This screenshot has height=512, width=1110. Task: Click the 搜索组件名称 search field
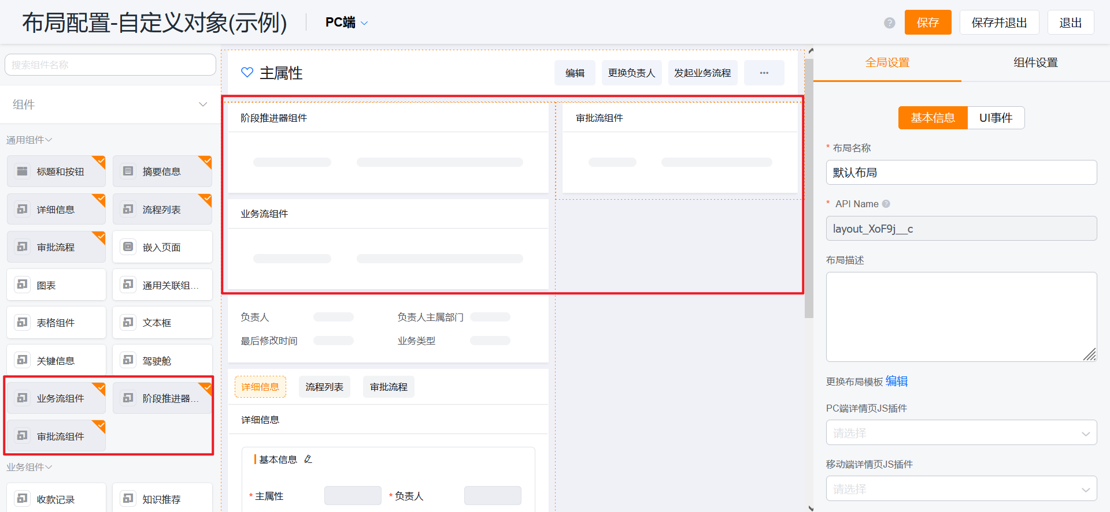point(110,65)
